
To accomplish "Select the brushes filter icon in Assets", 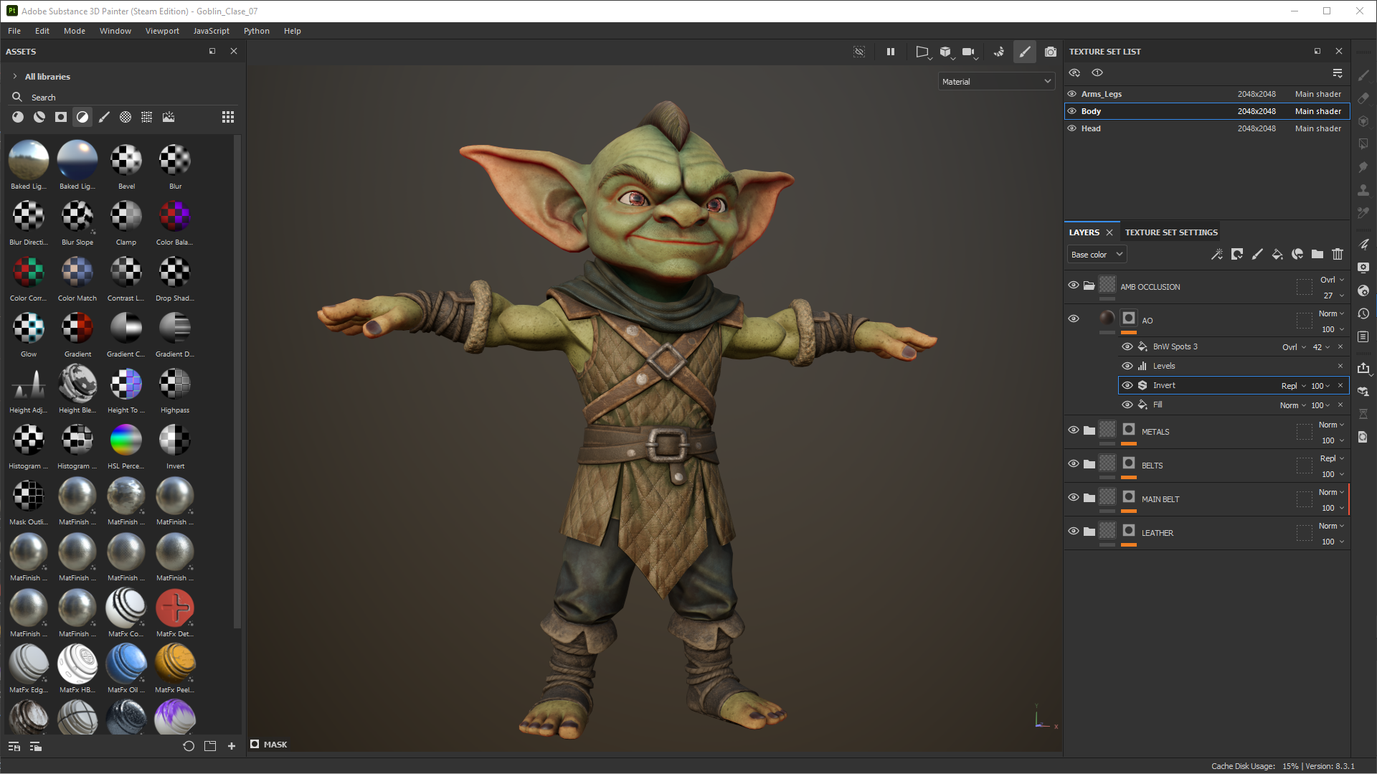I will click(104, 117).
